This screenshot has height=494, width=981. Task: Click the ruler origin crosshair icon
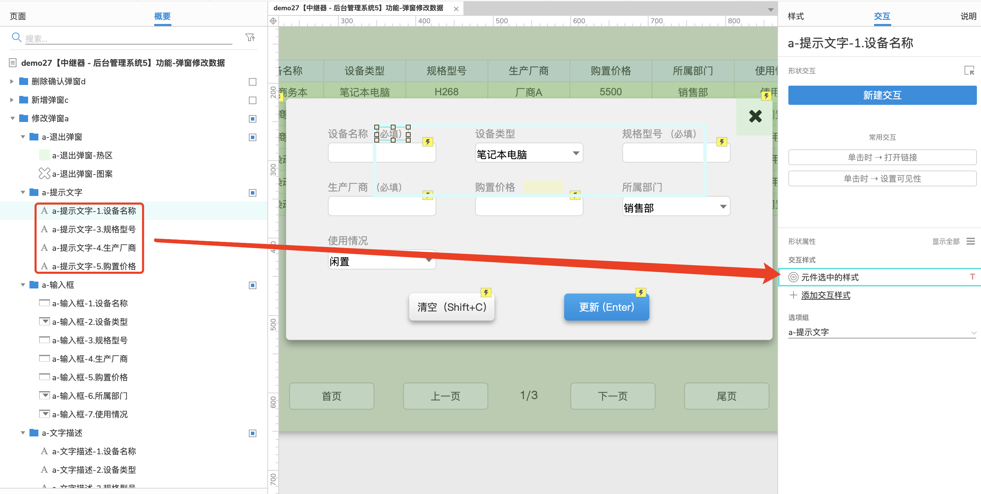pyautogui.click(x=273, y=21)
